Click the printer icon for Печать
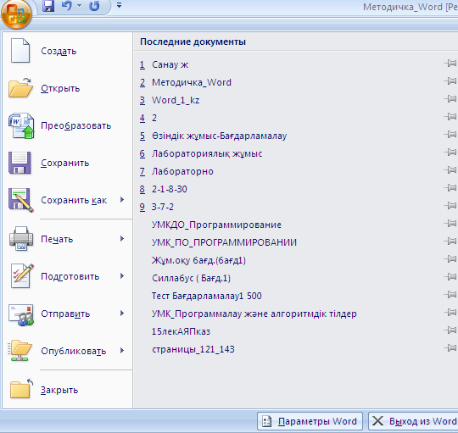The image size is (458, 433). point(21,239)
